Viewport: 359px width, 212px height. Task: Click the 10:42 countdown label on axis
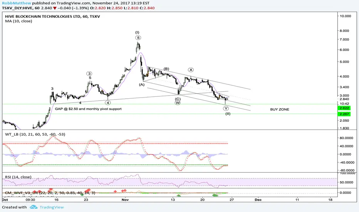[x=344, y=104]
